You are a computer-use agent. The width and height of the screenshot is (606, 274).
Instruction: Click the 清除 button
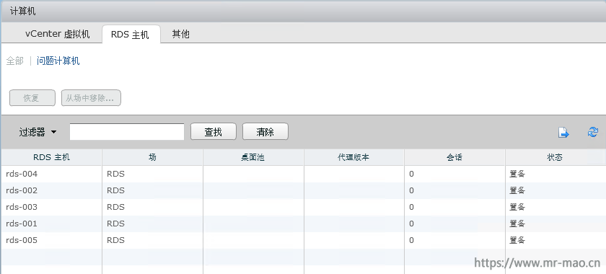point(265,132)
